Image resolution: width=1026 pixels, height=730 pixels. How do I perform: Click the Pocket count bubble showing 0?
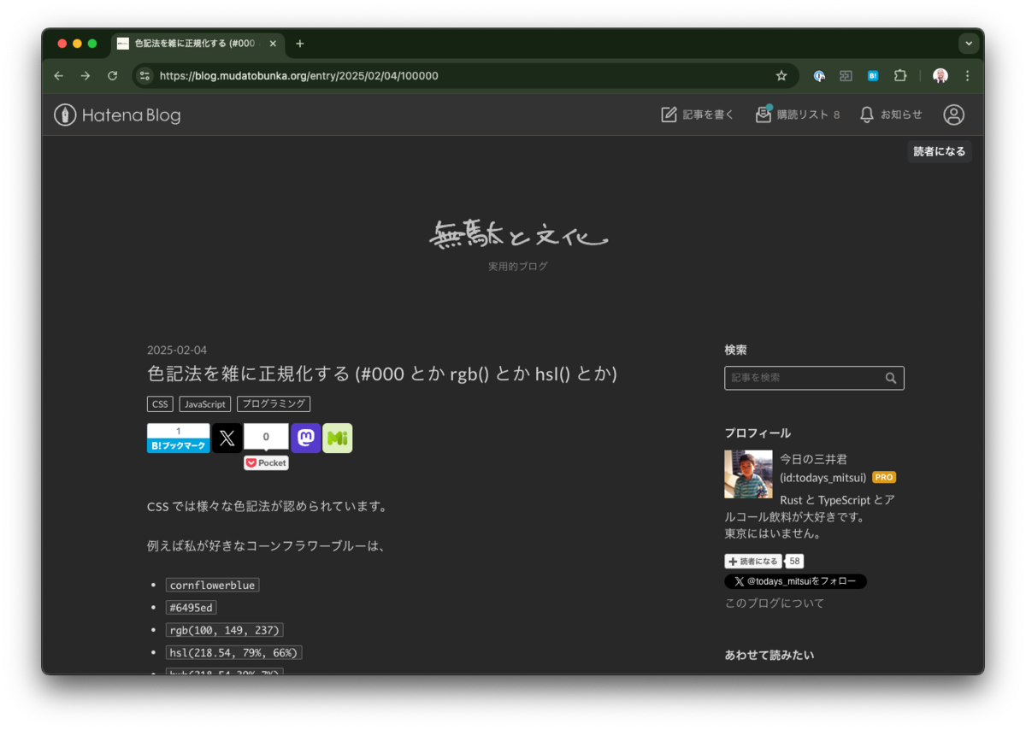tap(266, 437)
